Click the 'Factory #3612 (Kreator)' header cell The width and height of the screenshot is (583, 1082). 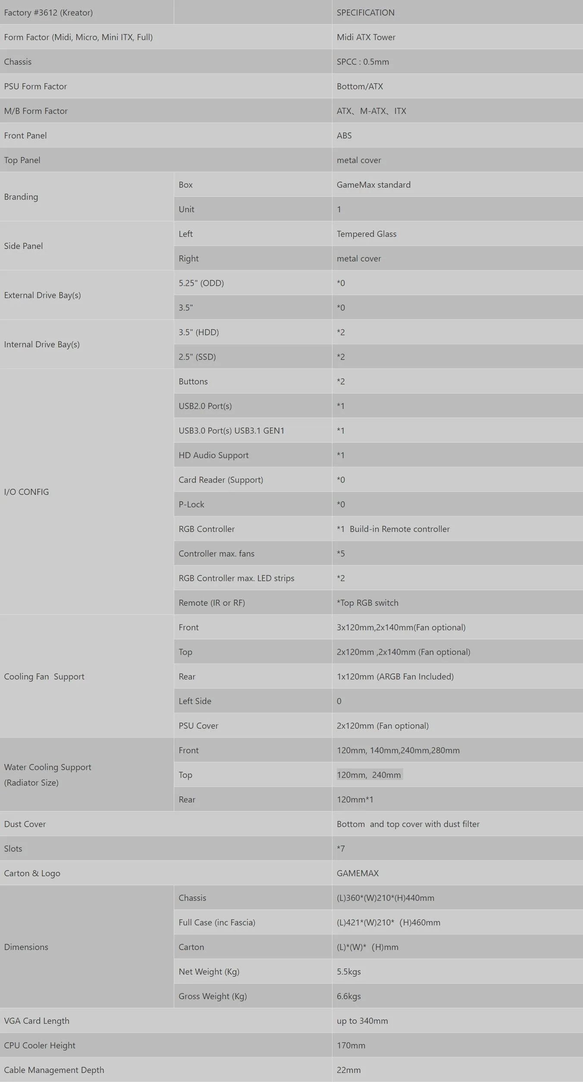click(x=87, y=12)
